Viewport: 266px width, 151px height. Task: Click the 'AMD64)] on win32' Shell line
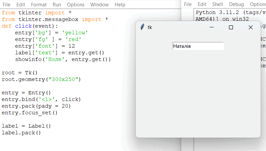point(222,19)
